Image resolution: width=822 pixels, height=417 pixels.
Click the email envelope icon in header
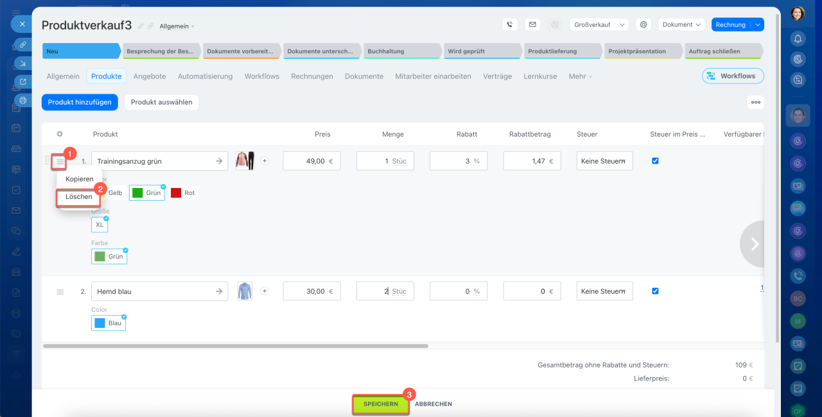(532, 25)
